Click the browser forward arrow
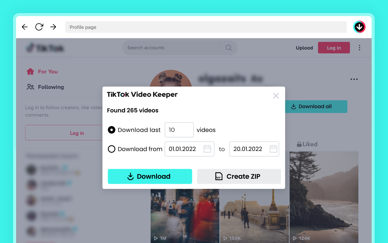Screen dimensions: 388x243 (53, 27)
